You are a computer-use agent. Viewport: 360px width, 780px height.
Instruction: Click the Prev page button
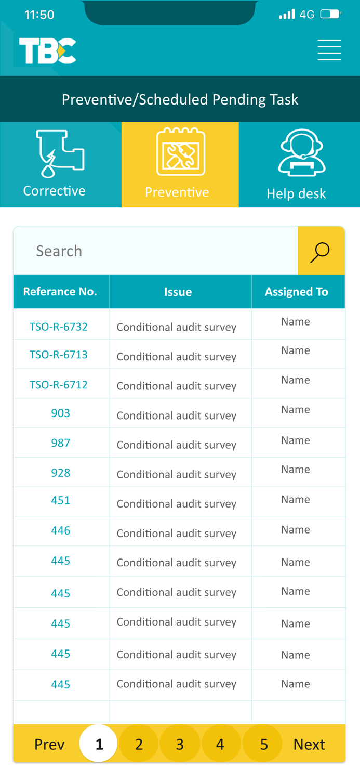click(49, 744)
